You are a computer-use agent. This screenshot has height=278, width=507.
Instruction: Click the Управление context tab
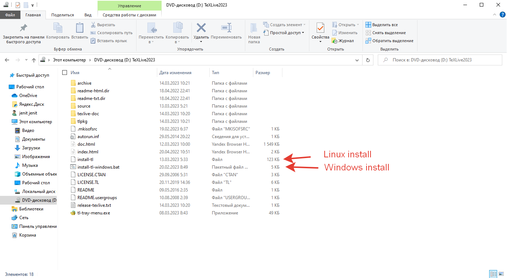click(129, 6)
